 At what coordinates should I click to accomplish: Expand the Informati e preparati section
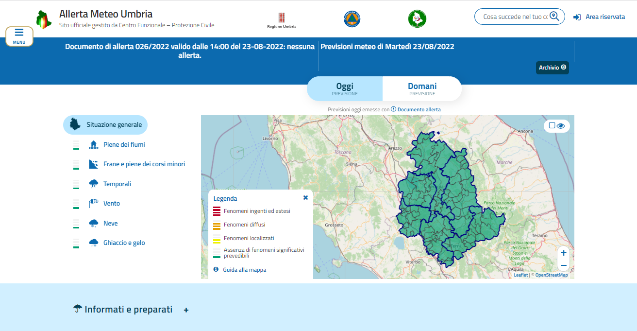pos(186,310)
